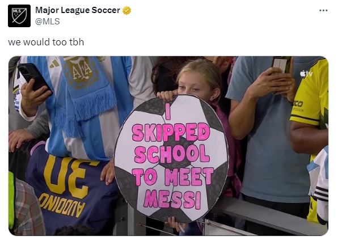Select the tweet text 'we would too tbh'
This screenshot has width=338, height=237.
coord(46,42)
